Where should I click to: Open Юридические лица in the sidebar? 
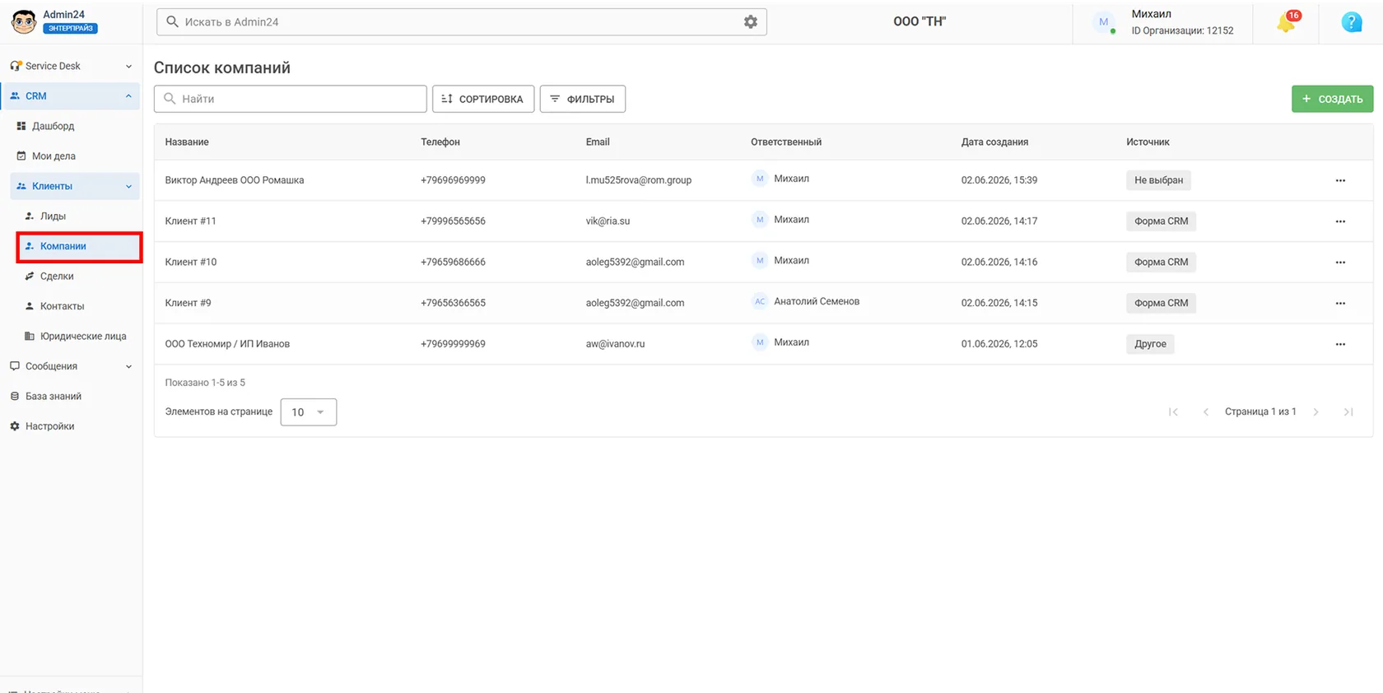[83, 337]
